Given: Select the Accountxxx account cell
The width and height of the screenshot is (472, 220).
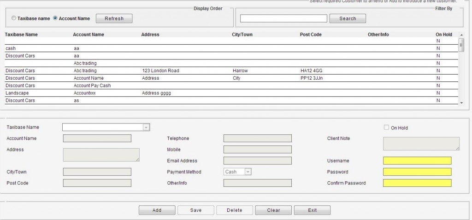Looking at the screenshot, I should pos(85,93).
